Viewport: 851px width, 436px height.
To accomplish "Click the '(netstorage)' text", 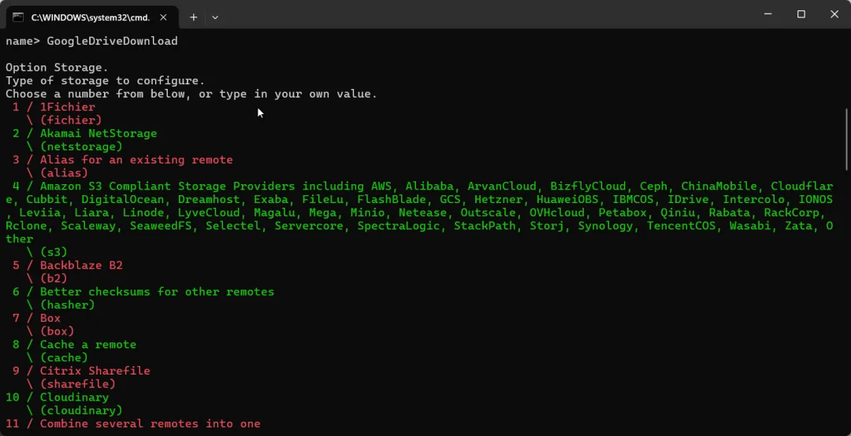I will point(81,147).
